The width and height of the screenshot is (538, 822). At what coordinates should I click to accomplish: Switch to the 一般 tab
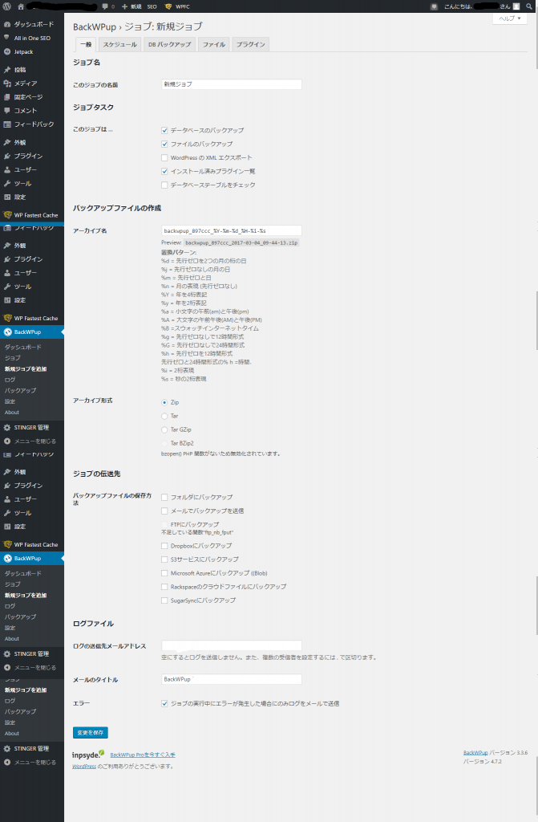click(x=86, y=45)
